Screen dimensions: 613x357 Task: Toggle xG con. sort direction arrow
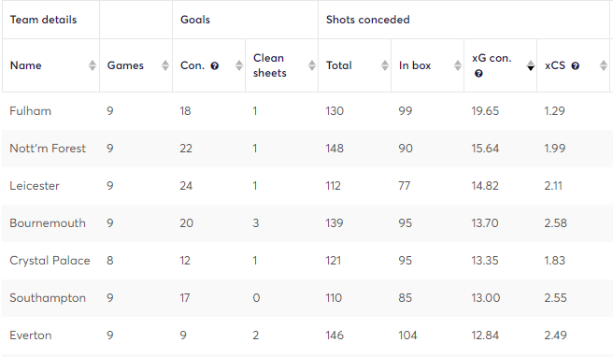point(531,65)
